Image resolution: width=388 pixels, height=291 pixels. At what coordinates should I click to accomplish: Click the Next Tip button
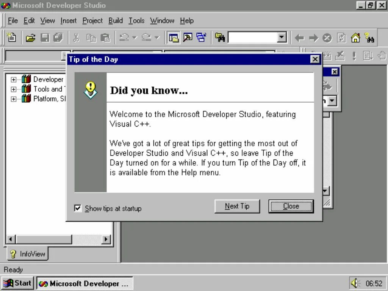click(x=237, y=206)
